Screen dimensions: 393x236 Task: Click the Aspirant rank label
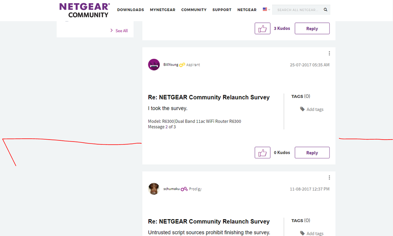pos(193,65)
